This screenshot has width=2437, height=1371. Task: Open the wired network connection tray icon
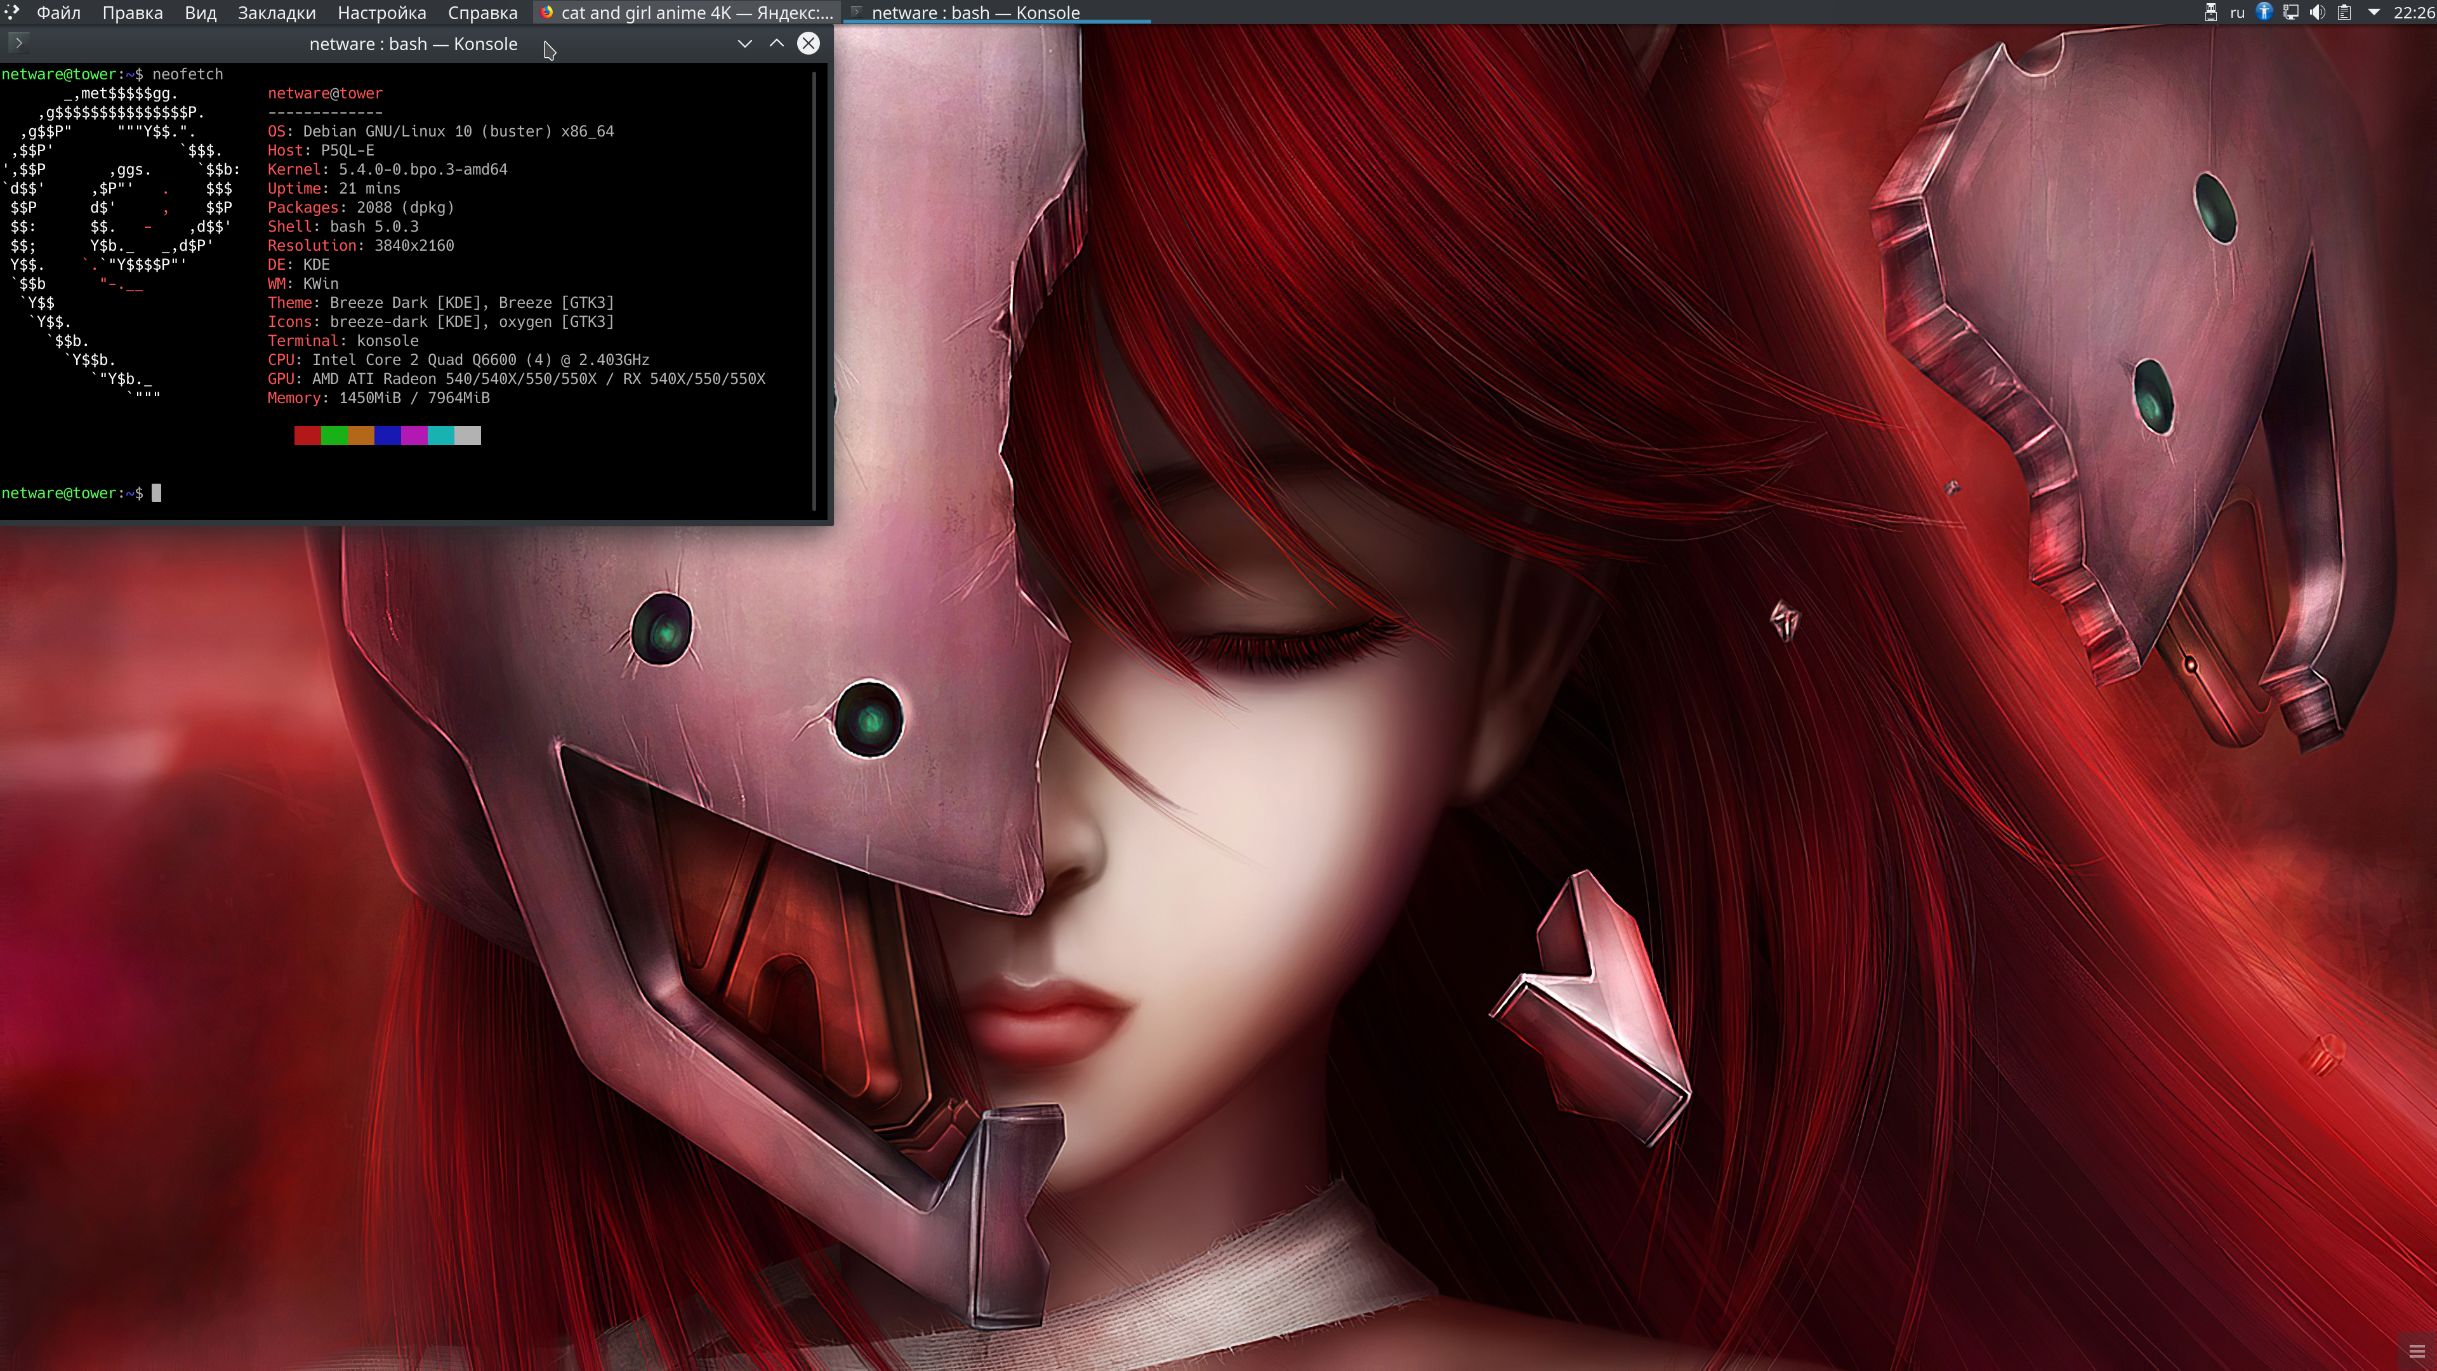pos(2290,12)
